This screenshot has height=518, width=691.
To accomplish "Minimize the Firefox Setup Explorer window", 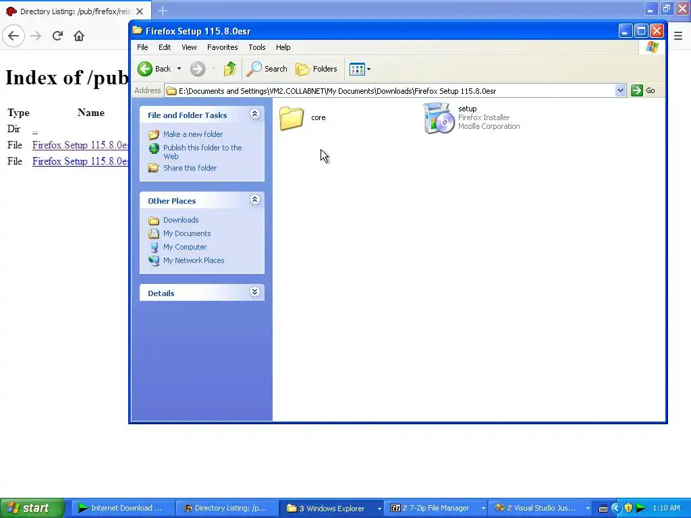I will pyautogui.click(x=626, y=31).
